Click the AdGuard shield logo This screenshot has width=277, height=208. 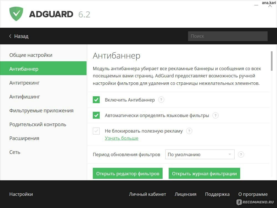tap(16, 14)
